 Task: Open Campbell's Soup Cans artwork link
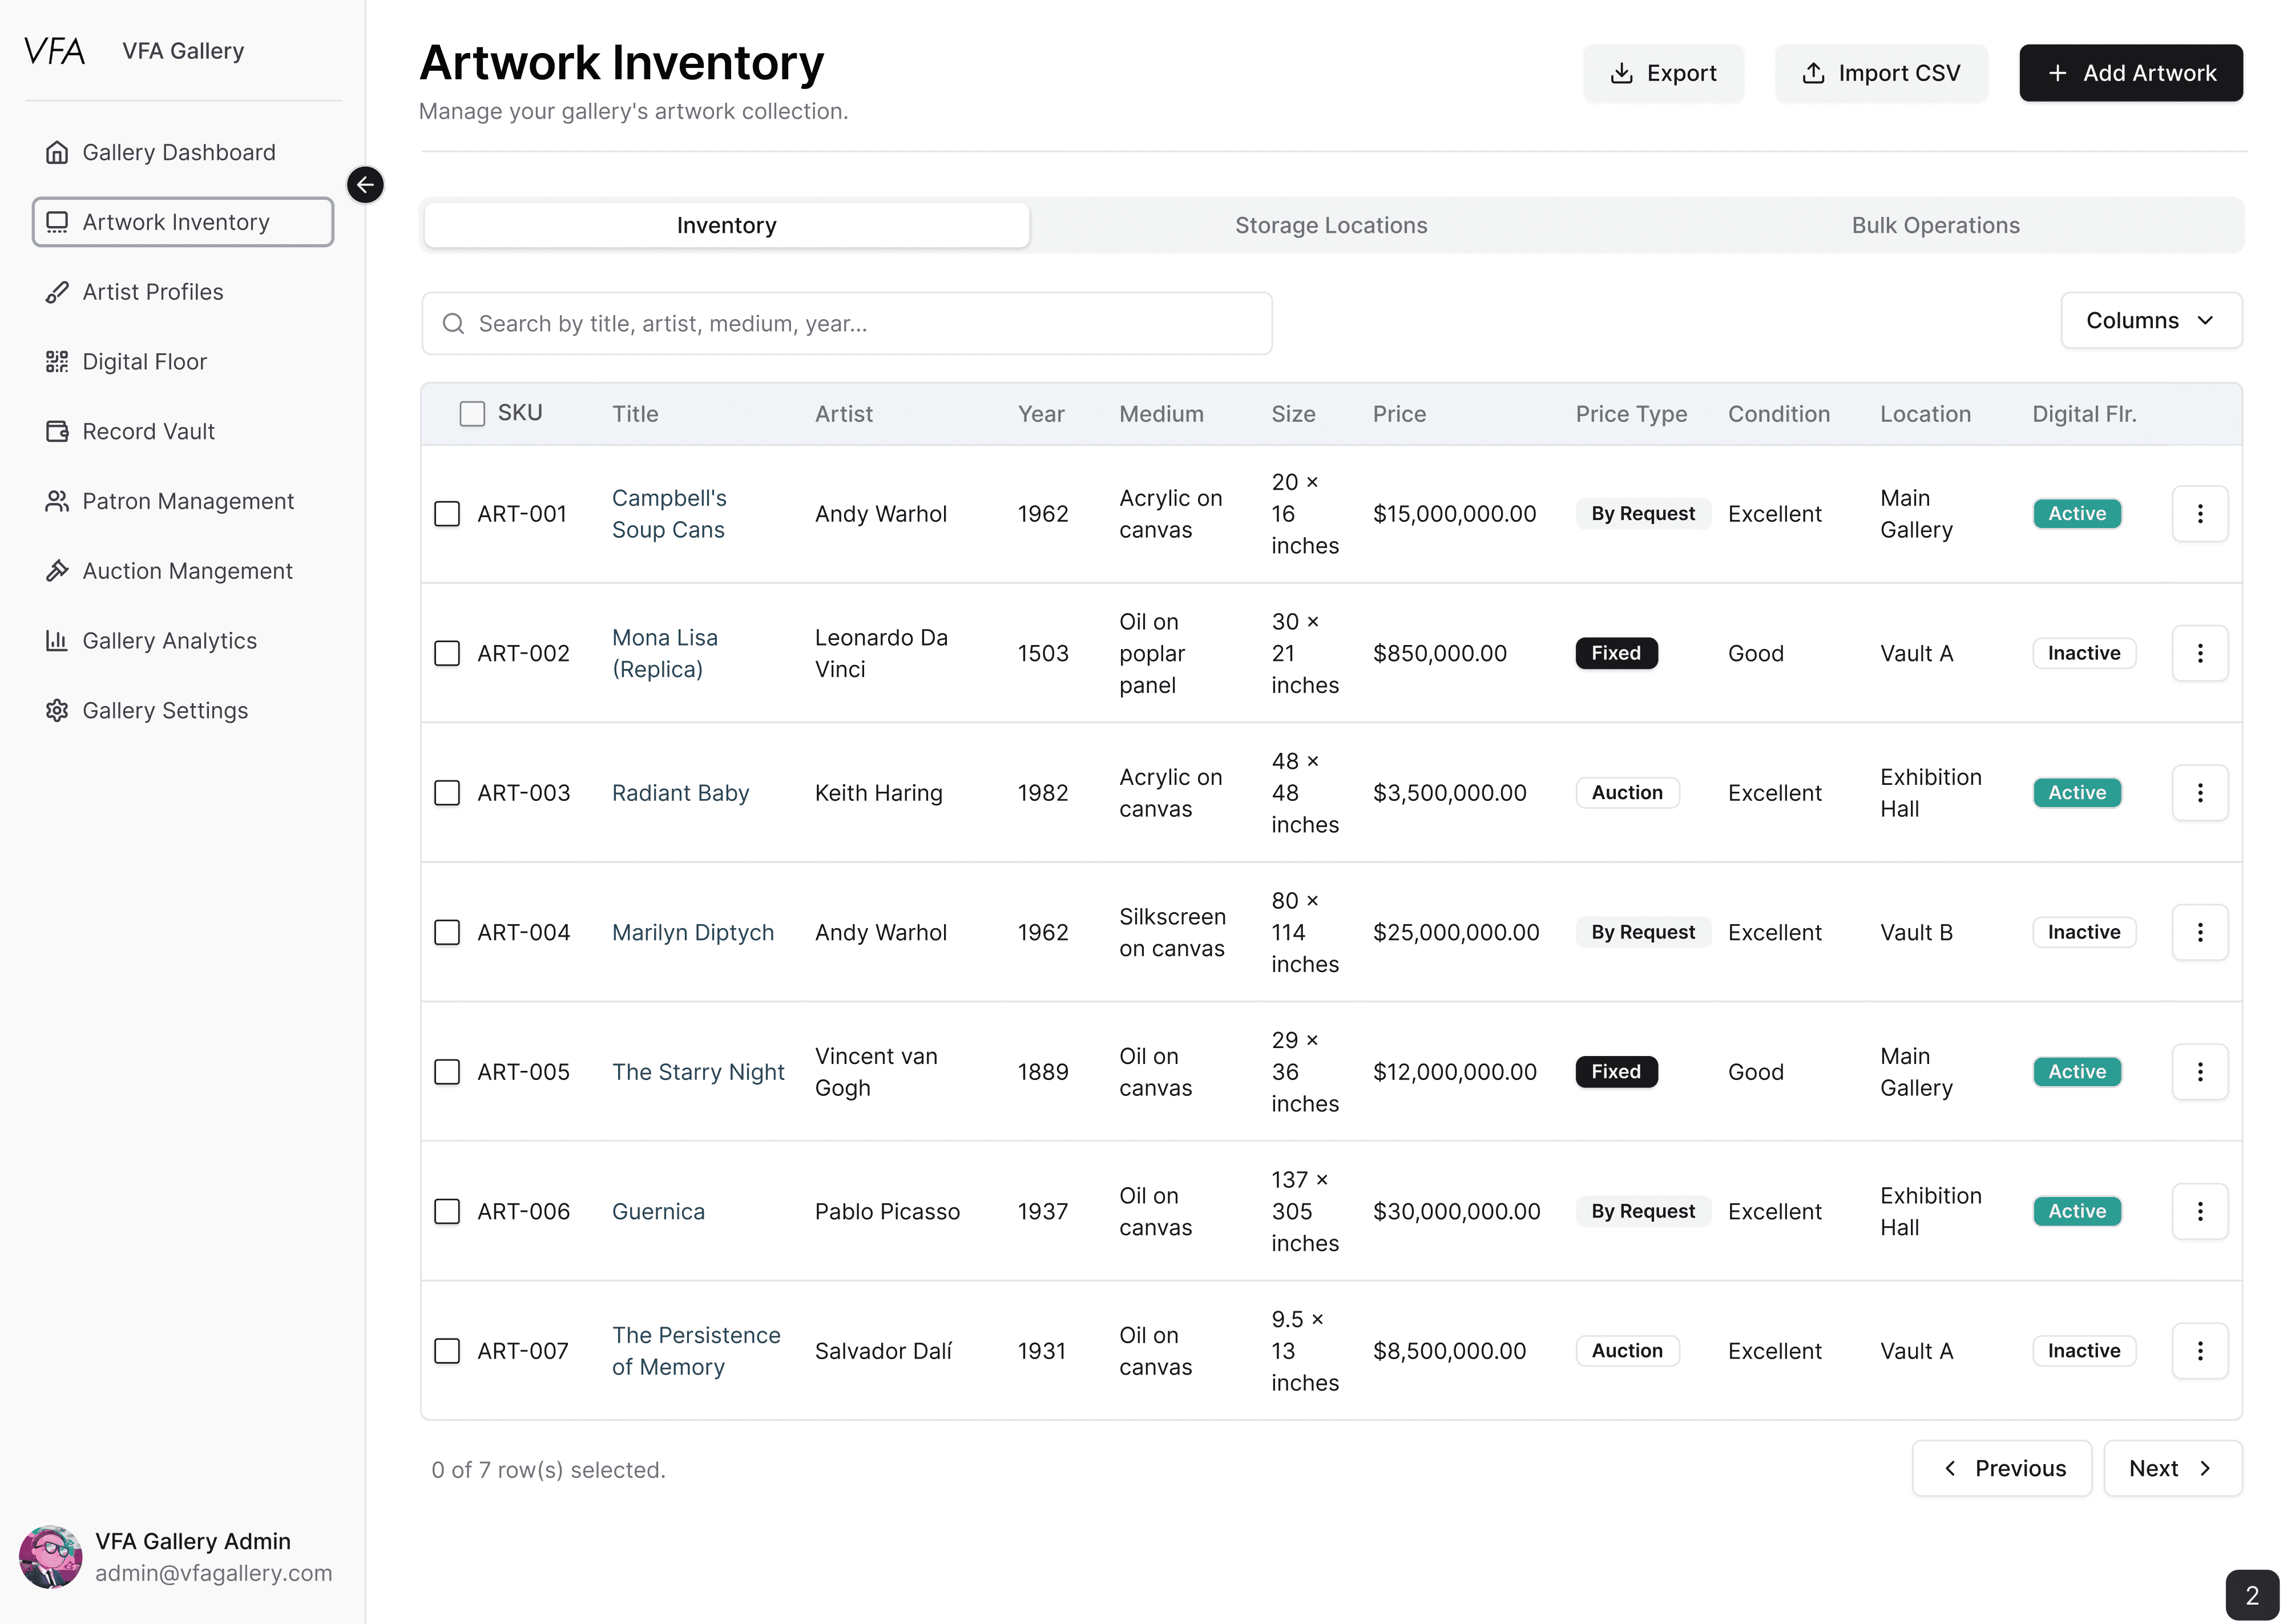click(x=669, y=513)
